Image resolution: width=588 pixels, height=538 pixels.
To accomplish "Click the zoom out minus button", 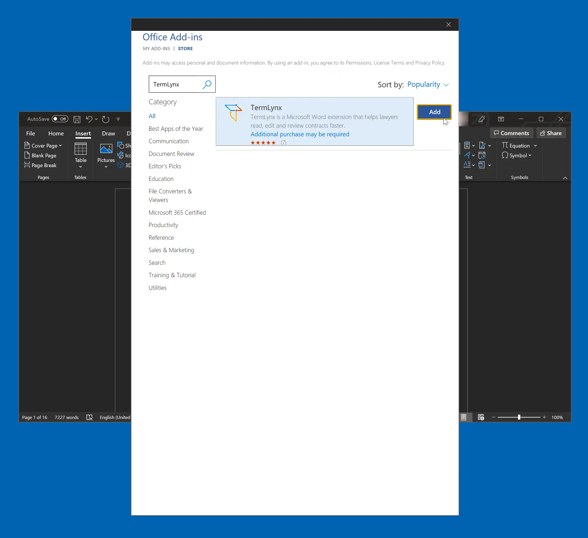I will point(494,418).
